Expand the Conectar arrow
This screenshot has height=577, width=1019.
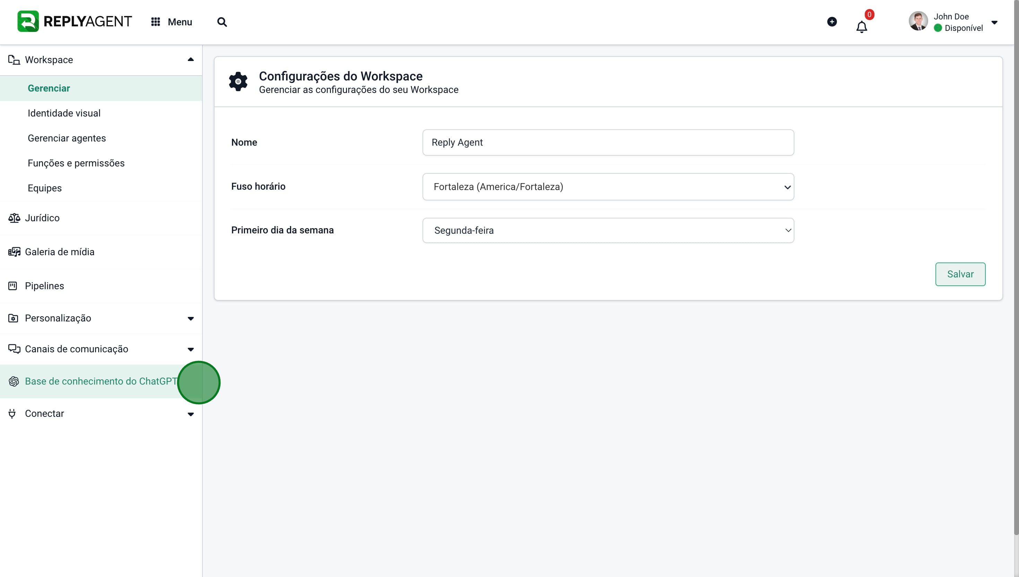[191, 414]
